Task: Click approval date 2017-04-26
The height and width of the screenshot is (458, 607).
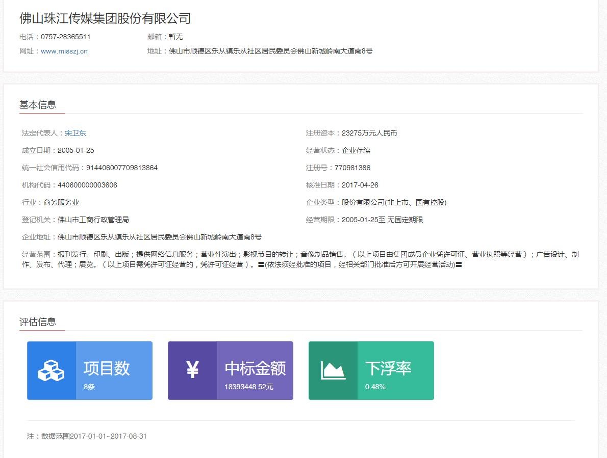Action: click(x=360, y=185)
